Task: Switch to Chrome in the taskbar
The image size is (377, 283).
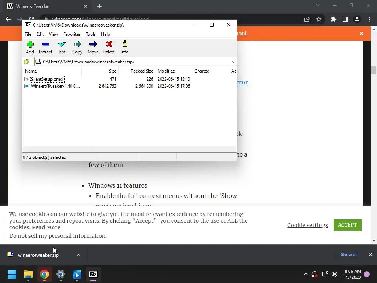Action: click(45, 274)
